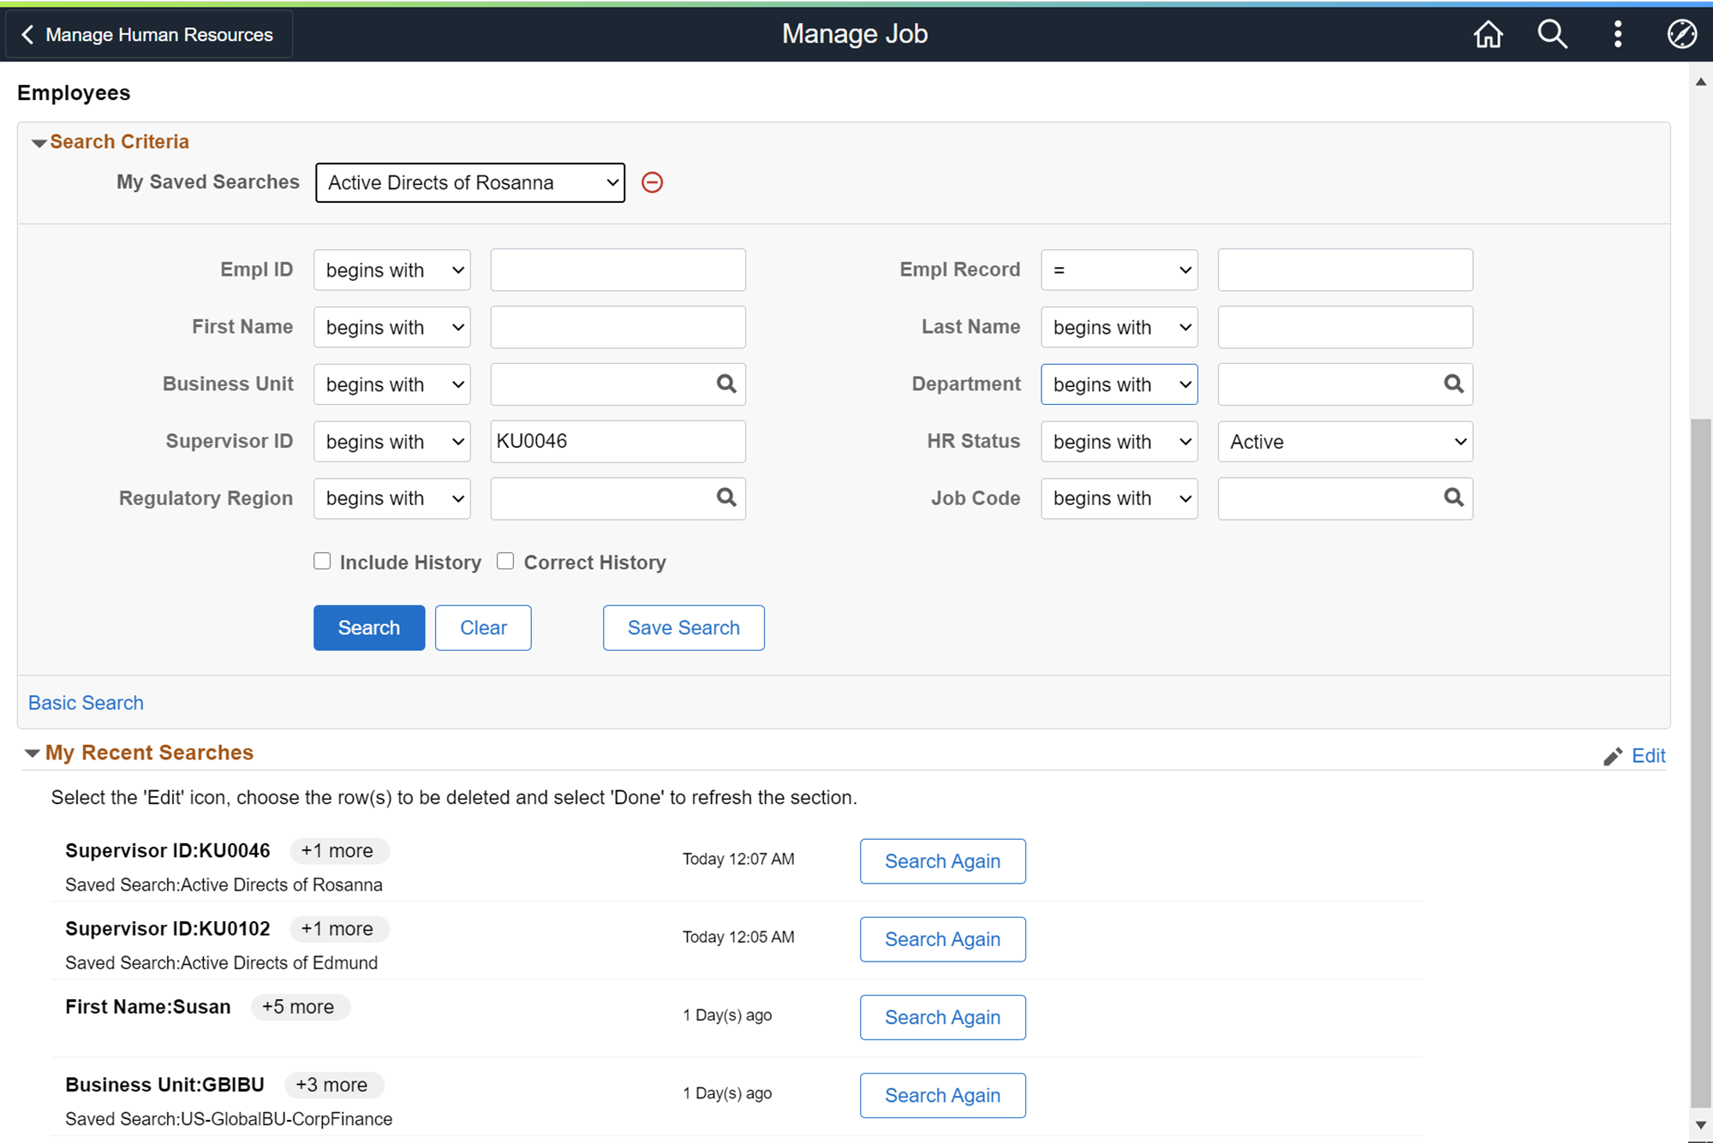Switch to Basic Search link
The height and width of the screenshot is (1143, 1713).
(86, 703)
